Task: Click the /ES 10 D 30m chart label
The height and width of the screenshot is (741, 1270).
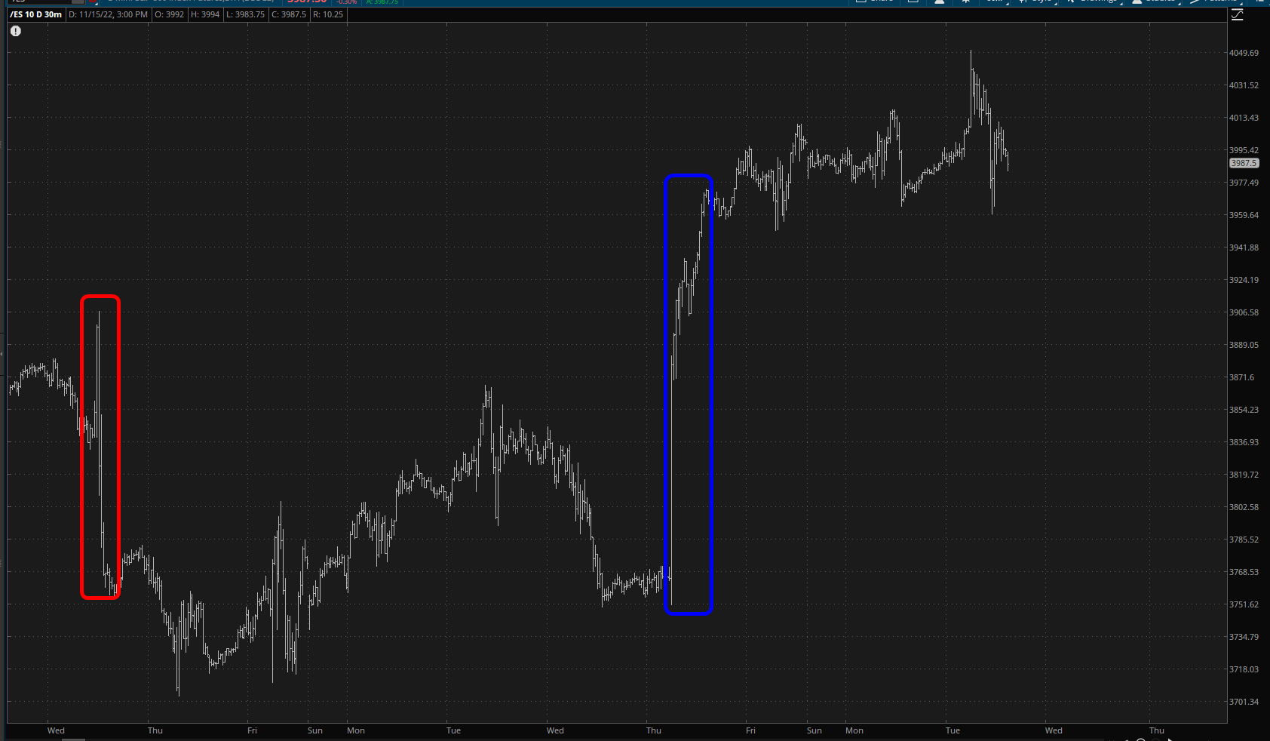Action: coord(35,14)
